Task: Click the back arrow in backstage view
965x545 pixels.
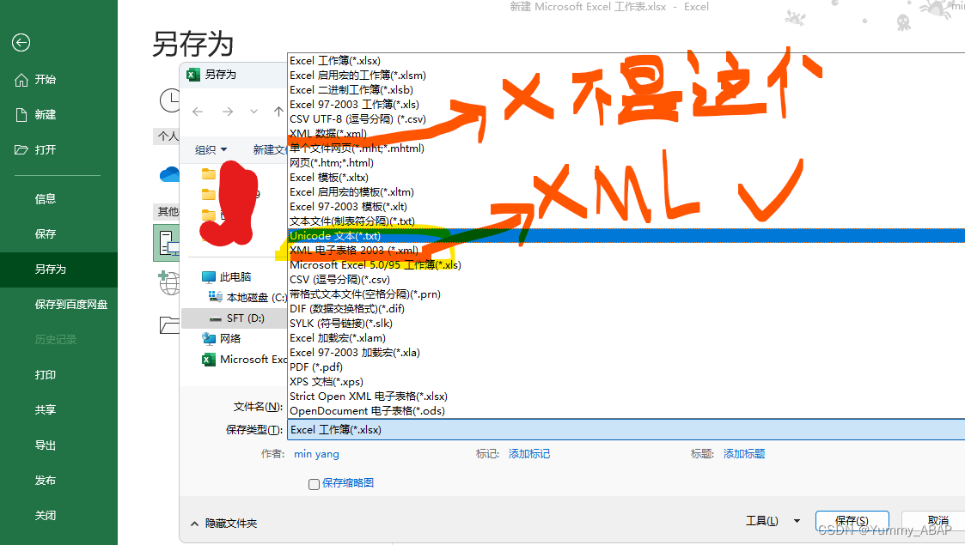Action: 21,43
